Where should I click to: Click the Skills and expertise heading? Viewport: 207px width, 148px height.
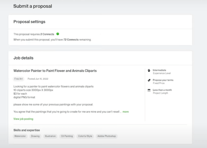click(27, 130)
